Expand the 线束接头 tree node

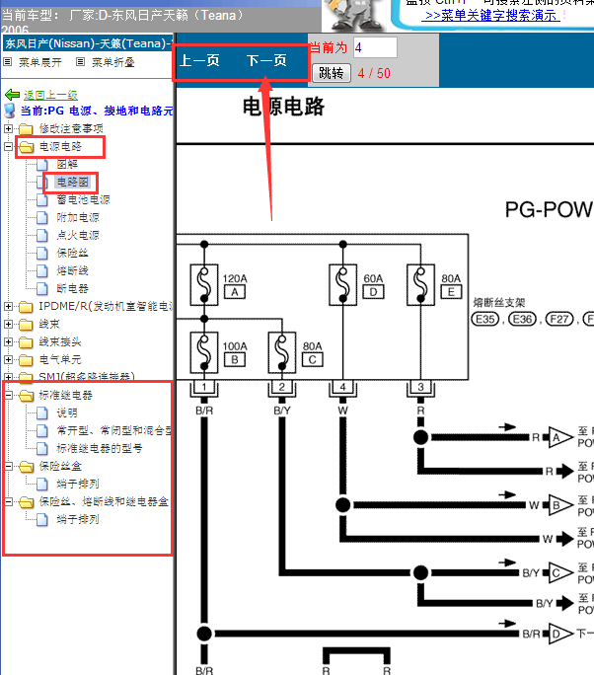tap(8, 341)
